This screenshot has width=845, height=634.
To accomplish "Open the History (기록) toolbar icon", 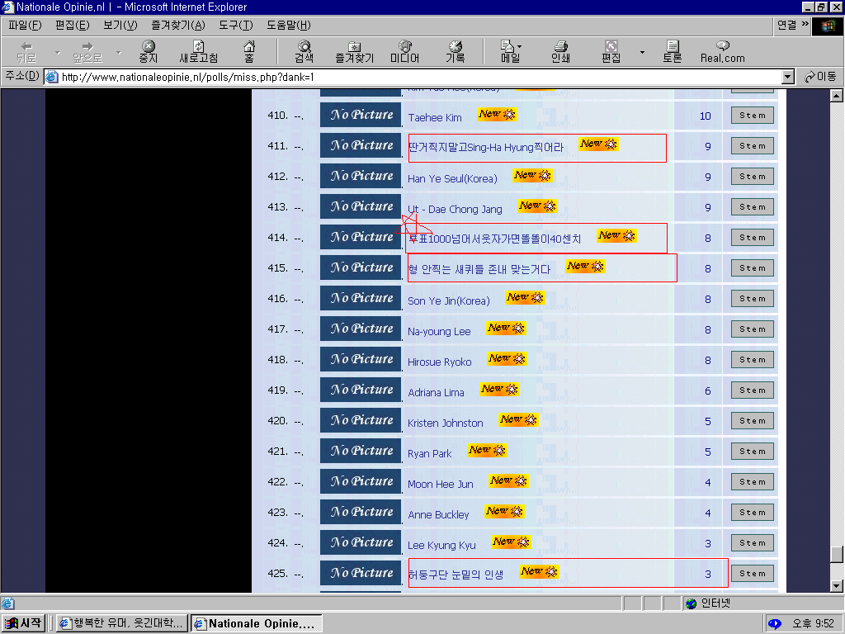I will tap(456, 51).
